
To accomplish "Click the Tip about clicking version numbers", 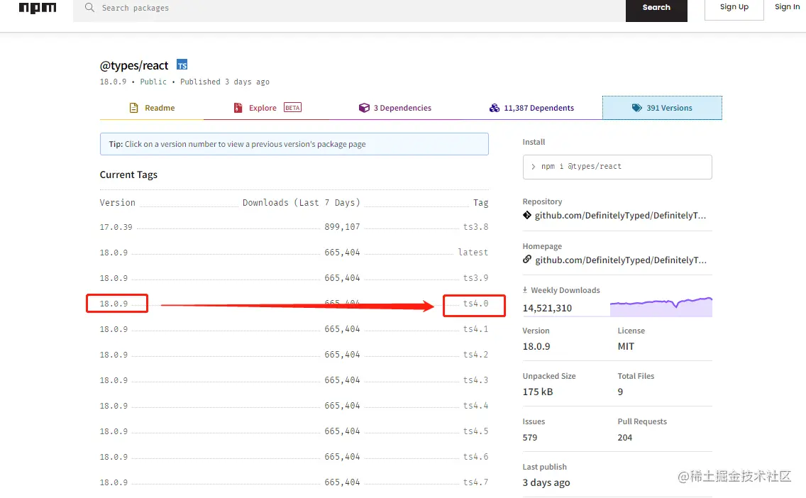I will coord(294,144).
